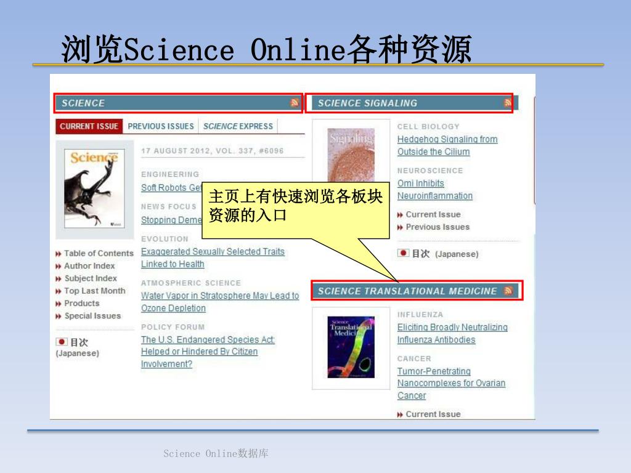The width and height of the screenshot is (631, 473).
Task: Click footer text Science Online数据库
Action: click(x=216, y=453)
